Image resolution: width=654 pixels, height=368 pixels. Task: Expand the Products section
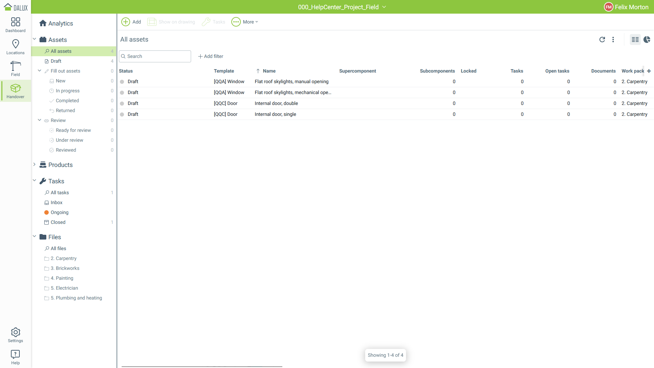click(34, 165)
